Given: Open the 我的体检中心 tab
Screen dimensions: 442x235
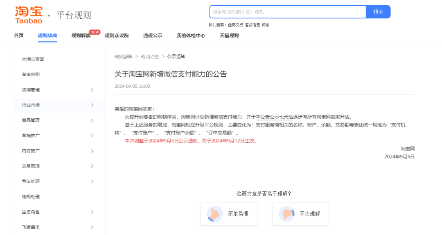Looking at the screenshot, I should [191, 35].
